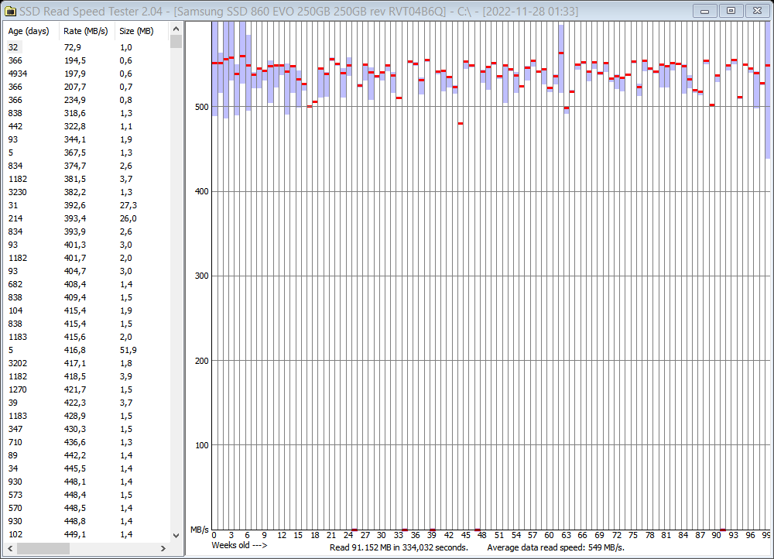This screenshot has width=774, height=559.
Task: Select the row with size 51,9
Action: 87,350
